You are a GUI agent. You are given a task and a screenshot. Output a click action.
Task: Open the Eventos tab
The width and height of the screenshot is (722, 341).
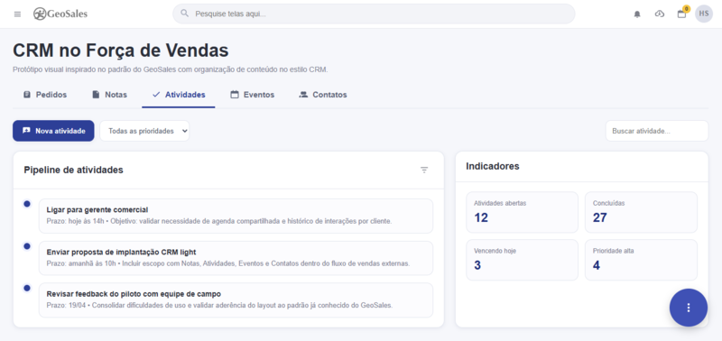[253, 95]
